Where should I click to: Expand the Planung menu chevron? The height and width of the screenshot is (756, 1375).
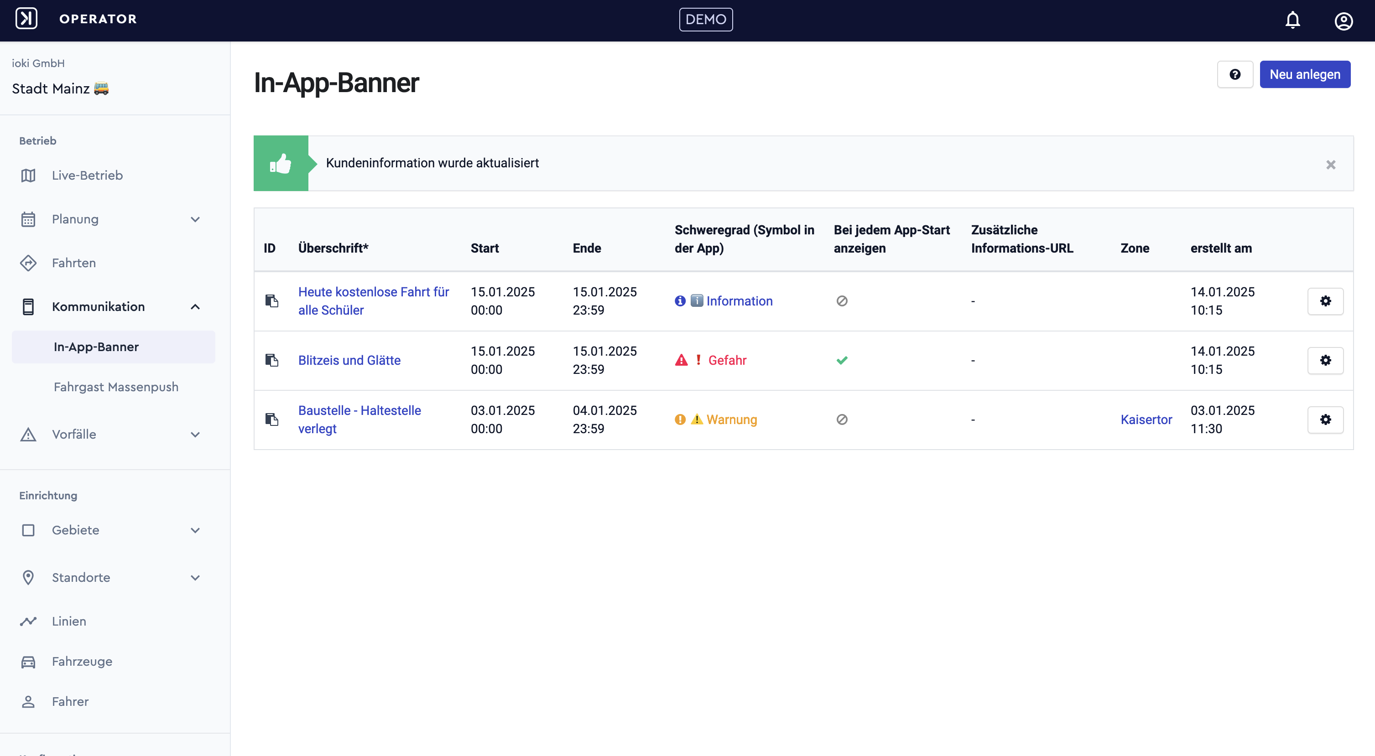tap(195, 219)
